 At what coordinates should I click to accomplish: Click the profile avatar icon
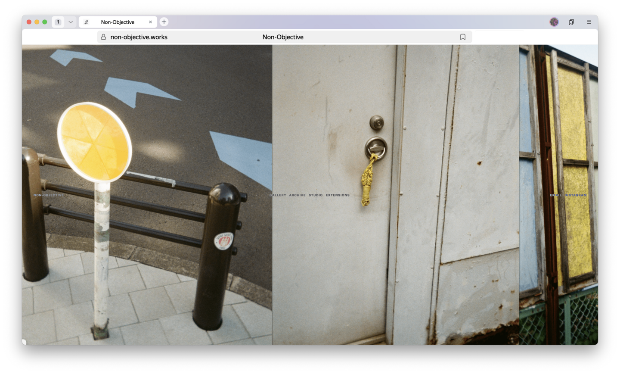(x=554, y=22)
